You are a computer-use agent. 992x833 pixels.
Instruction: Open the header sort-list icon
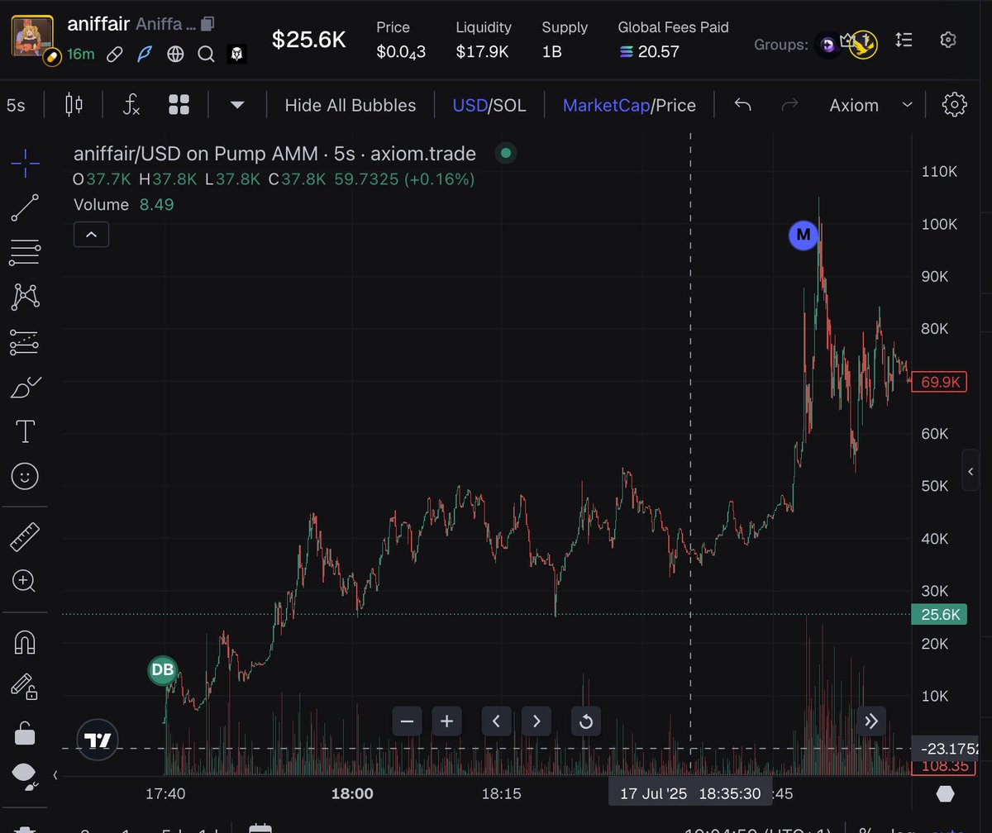pyautogui.click(x=904, y=40)
